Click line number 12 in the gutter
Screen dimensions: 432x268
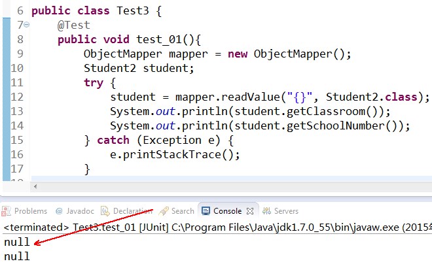tap(17, 97)
